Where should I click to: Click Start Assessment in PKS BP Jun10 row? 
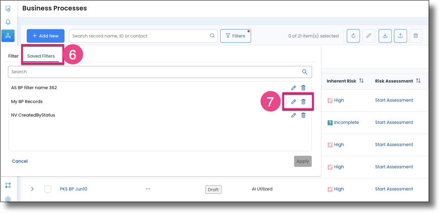394,189
